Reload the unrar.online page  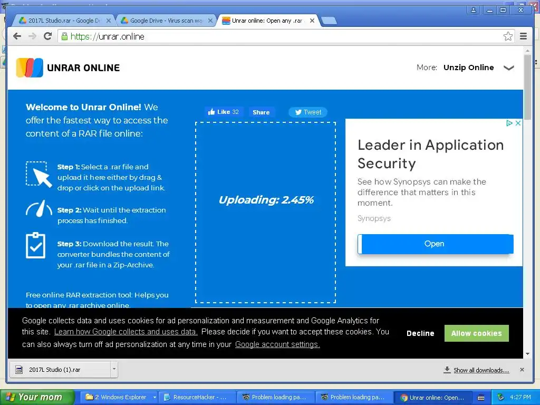tap(48, 36)
